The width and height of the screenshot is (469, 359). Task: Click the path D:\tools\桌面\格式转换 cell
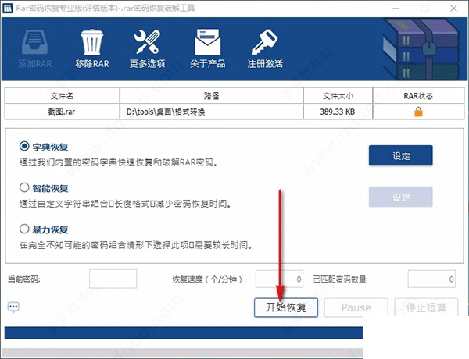click(x=212, y=112)
